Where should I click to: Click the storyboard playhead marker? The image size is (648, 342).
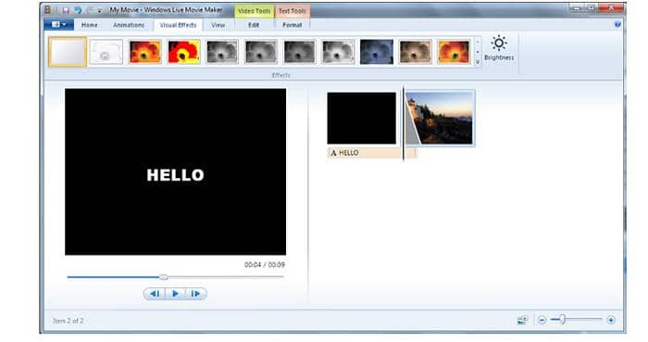point(404,124)
